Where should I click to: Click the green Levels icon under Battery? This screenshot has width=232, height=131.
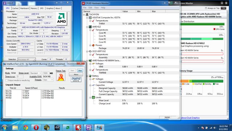93,98
